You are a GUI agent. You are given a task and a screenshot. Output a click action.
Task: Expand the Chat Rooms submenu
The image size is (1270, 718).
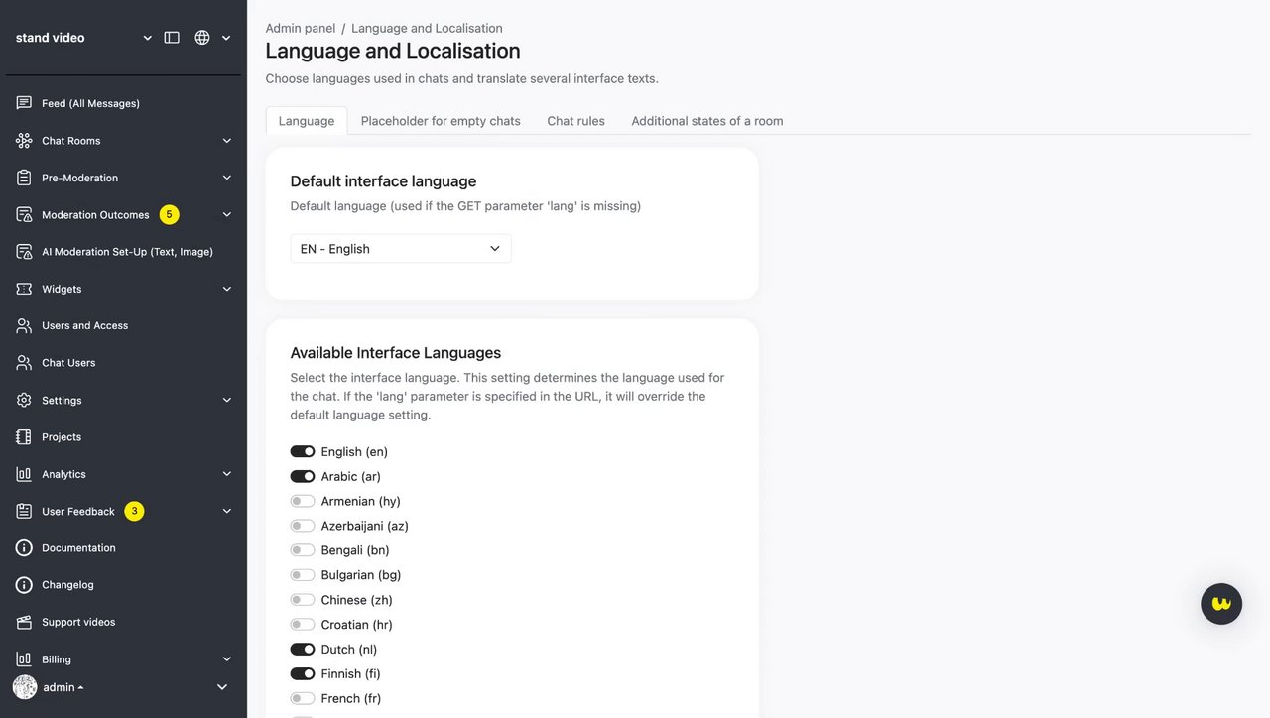(x=227, y=141)
